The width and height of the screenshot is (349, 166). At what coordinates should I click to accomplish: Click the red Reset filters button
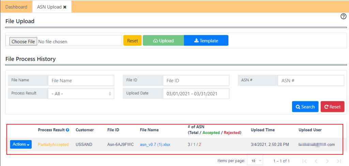333,107
